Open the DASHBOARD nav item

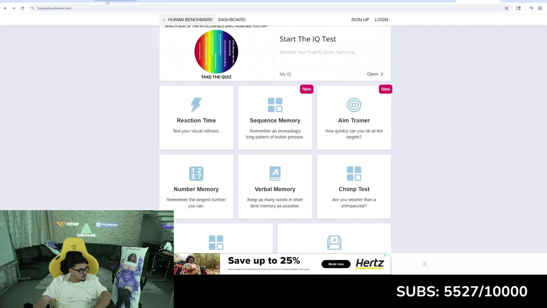(x=232, y=20)
